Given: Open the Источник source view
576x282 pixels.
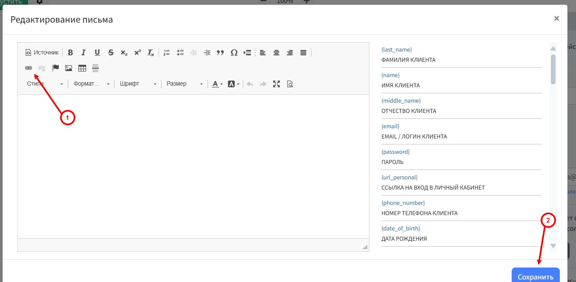Looking at the screenshot, I should coord(42,52).
